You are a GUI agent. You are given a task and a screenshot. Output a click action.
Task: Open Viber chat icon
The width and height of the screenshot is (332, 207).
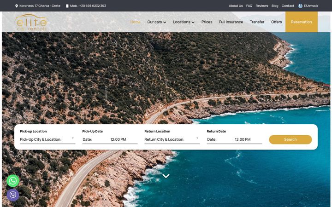(13, 195)
